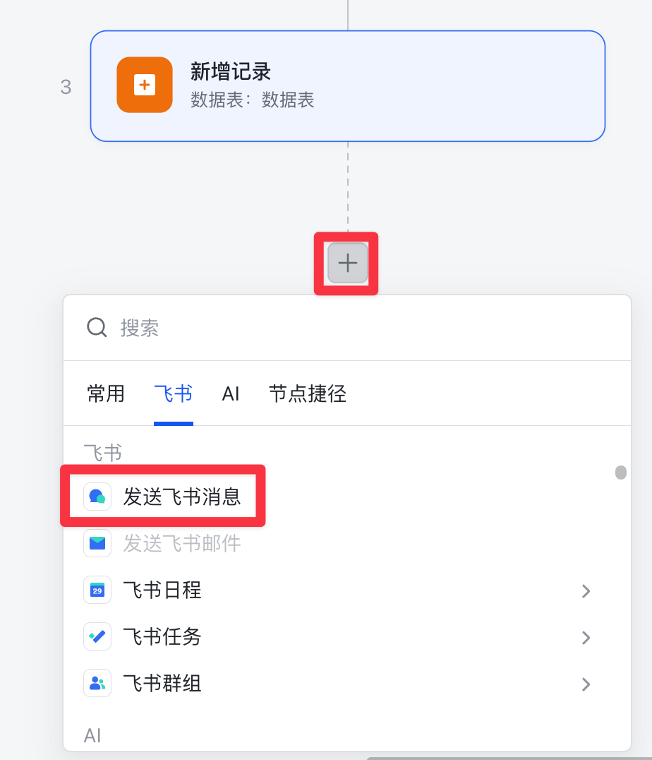Select the 新增记录 node title text
Viewport: 652px width, 760px height.
click(x=231, y=71)
